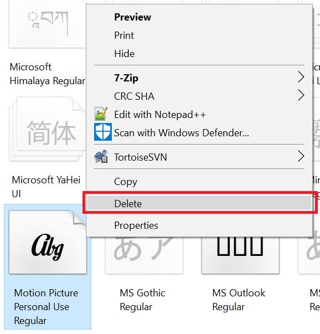Select the Microsoft YaHei UI font icon
Image resolution: width=320 pixels, height=334 pixels.
pyautogui.click(x=47, y=129)
